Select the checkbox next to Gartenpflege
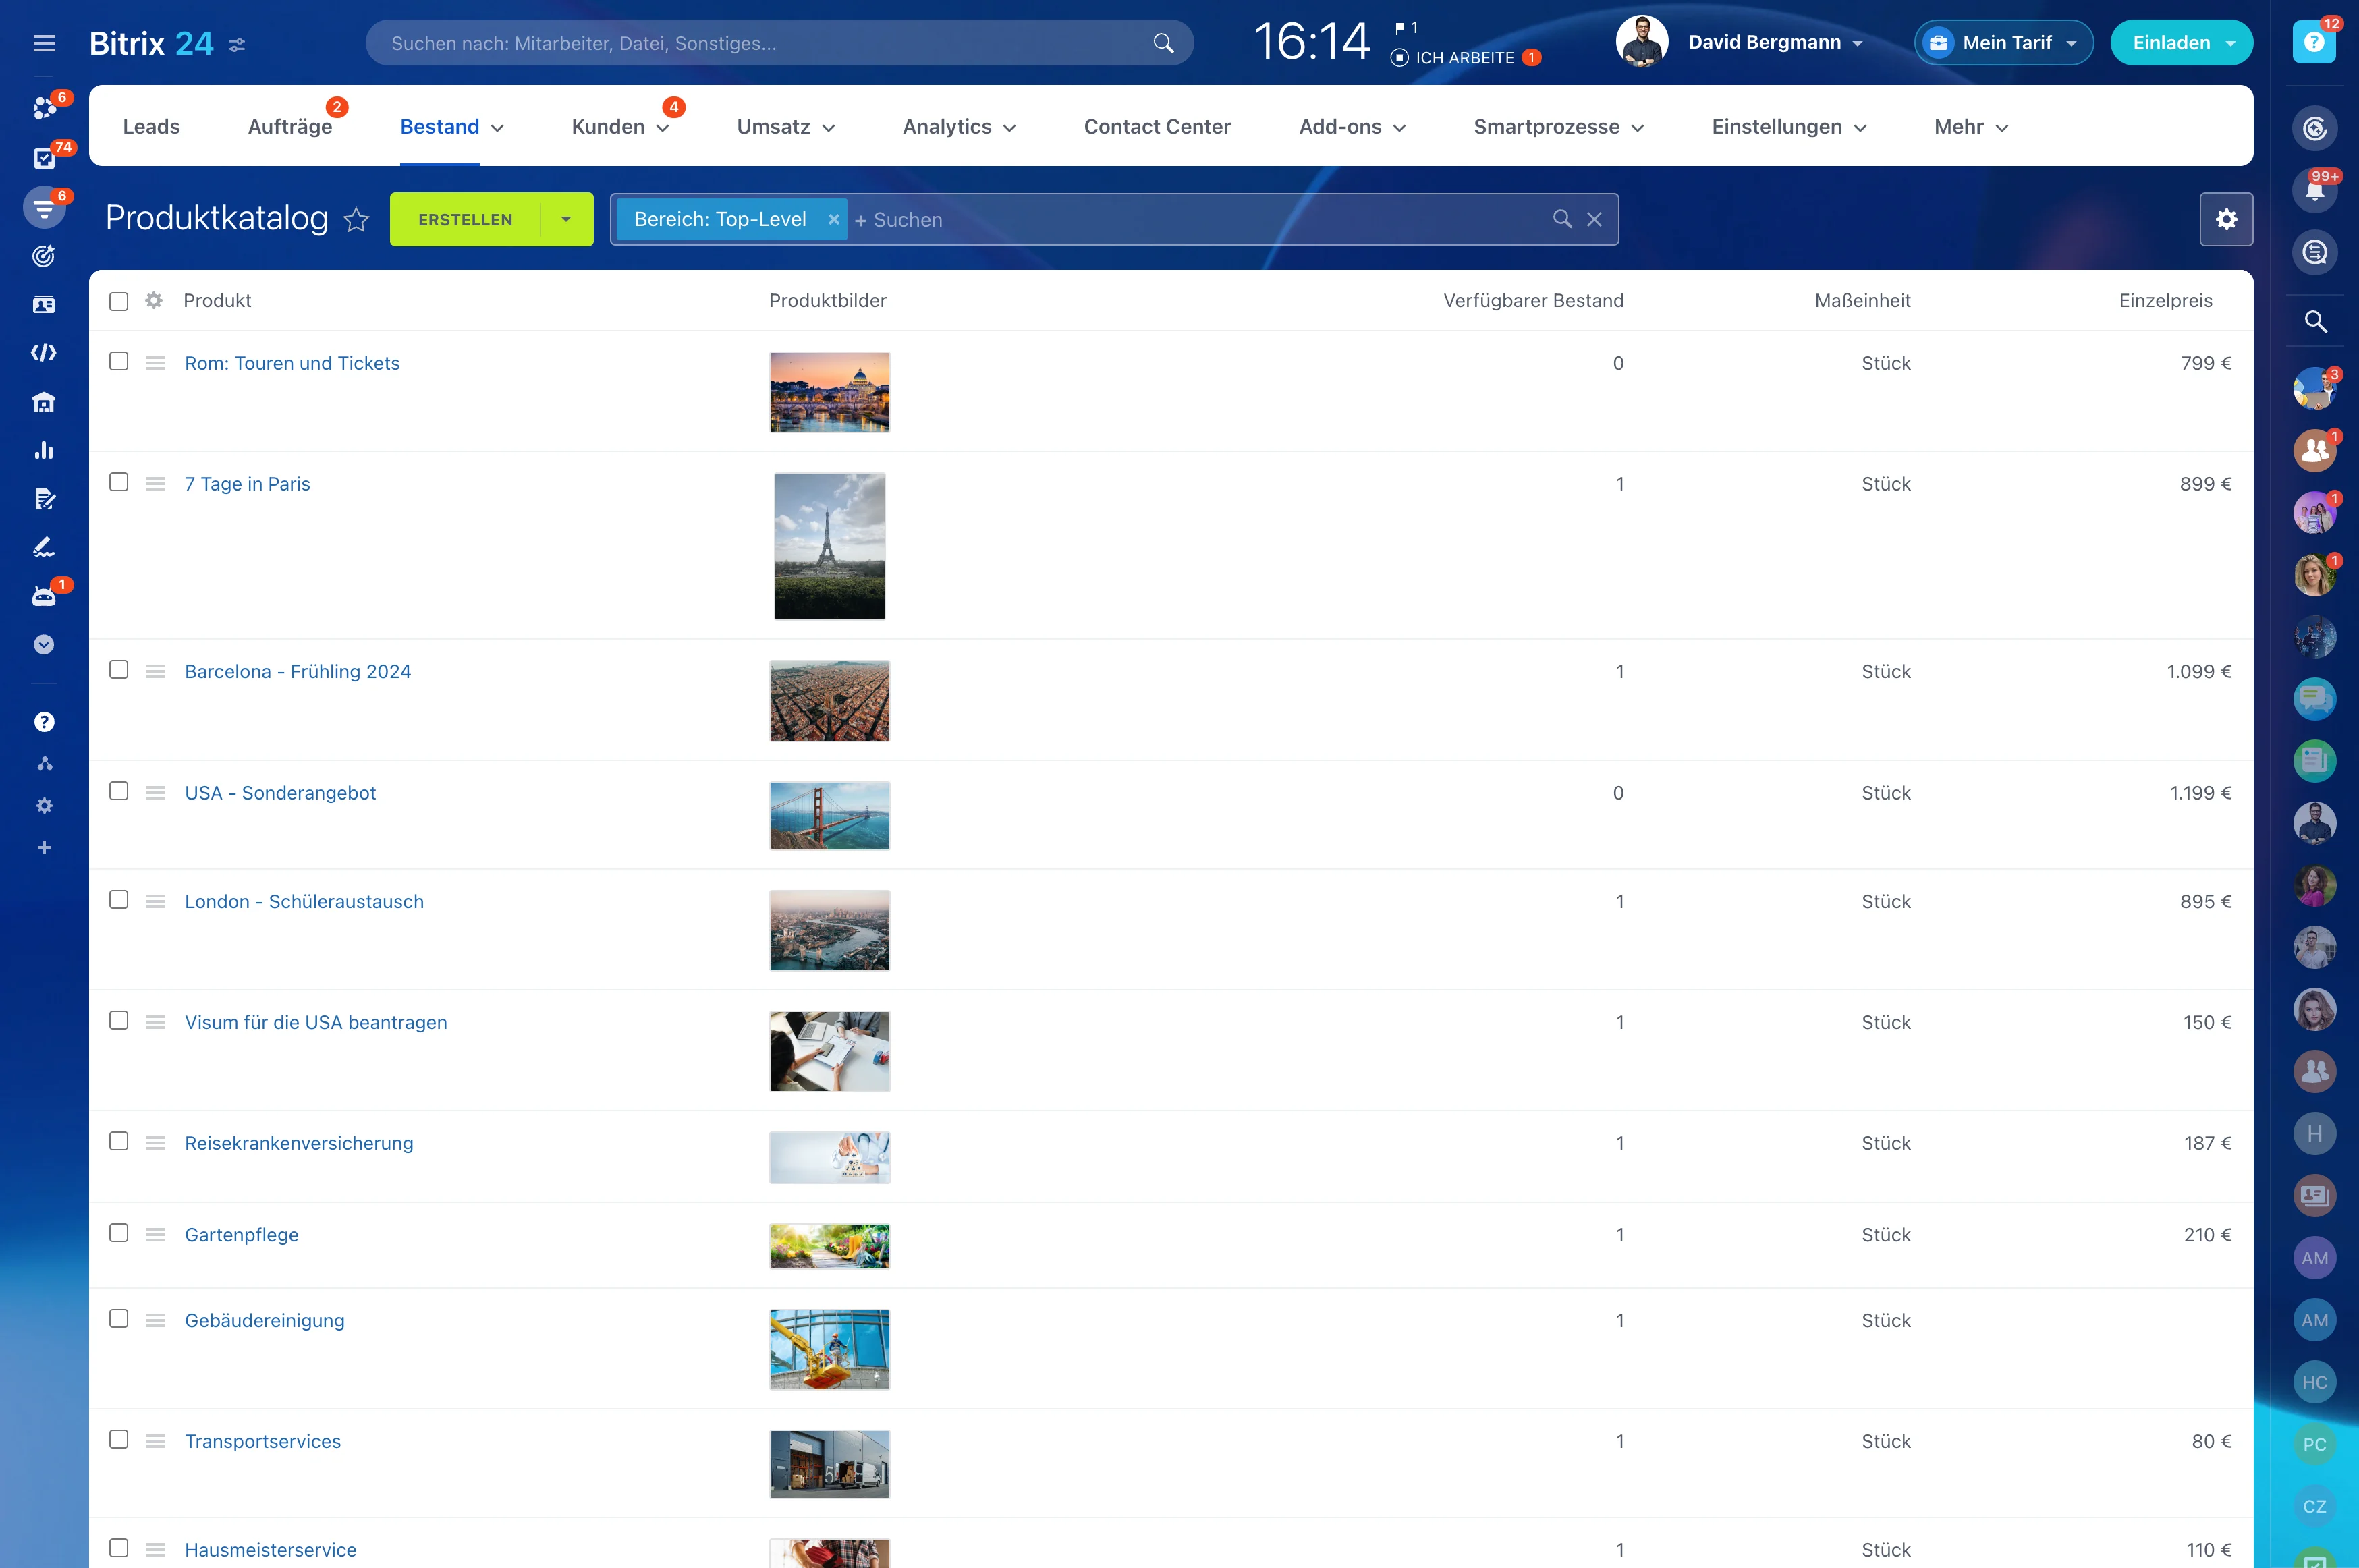This screenshot has width=2359, height=1568. [x=119, y=1235]
